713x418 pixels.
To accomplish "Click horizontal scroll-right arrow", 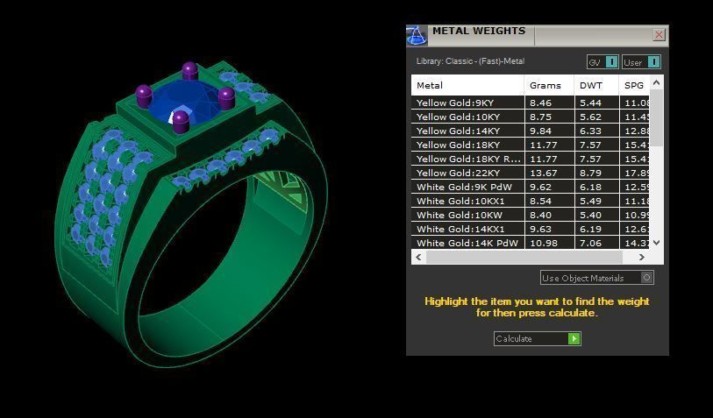I will pyautogui.click(x=642, y=257).
